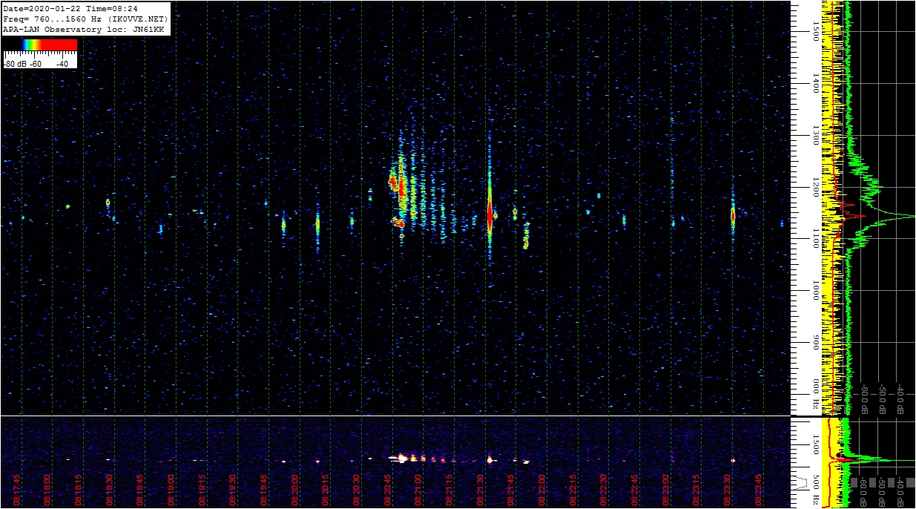Click the 08:20:45 time label
This screenshot has height=509, width=916.
[389, 489]
